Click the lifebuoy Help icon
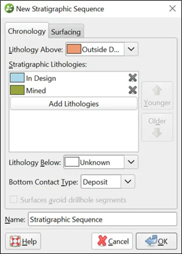The width and height of the screenshot is (182, 254). [15, 241]
